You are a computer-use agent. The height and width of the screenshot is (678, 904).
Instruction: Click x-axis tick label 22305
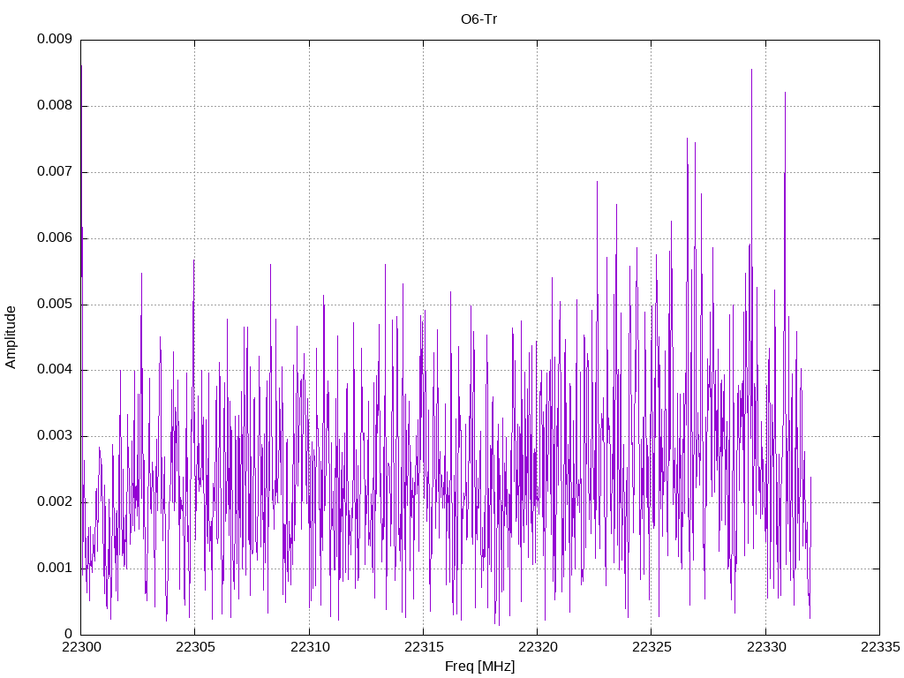[195, 647]
